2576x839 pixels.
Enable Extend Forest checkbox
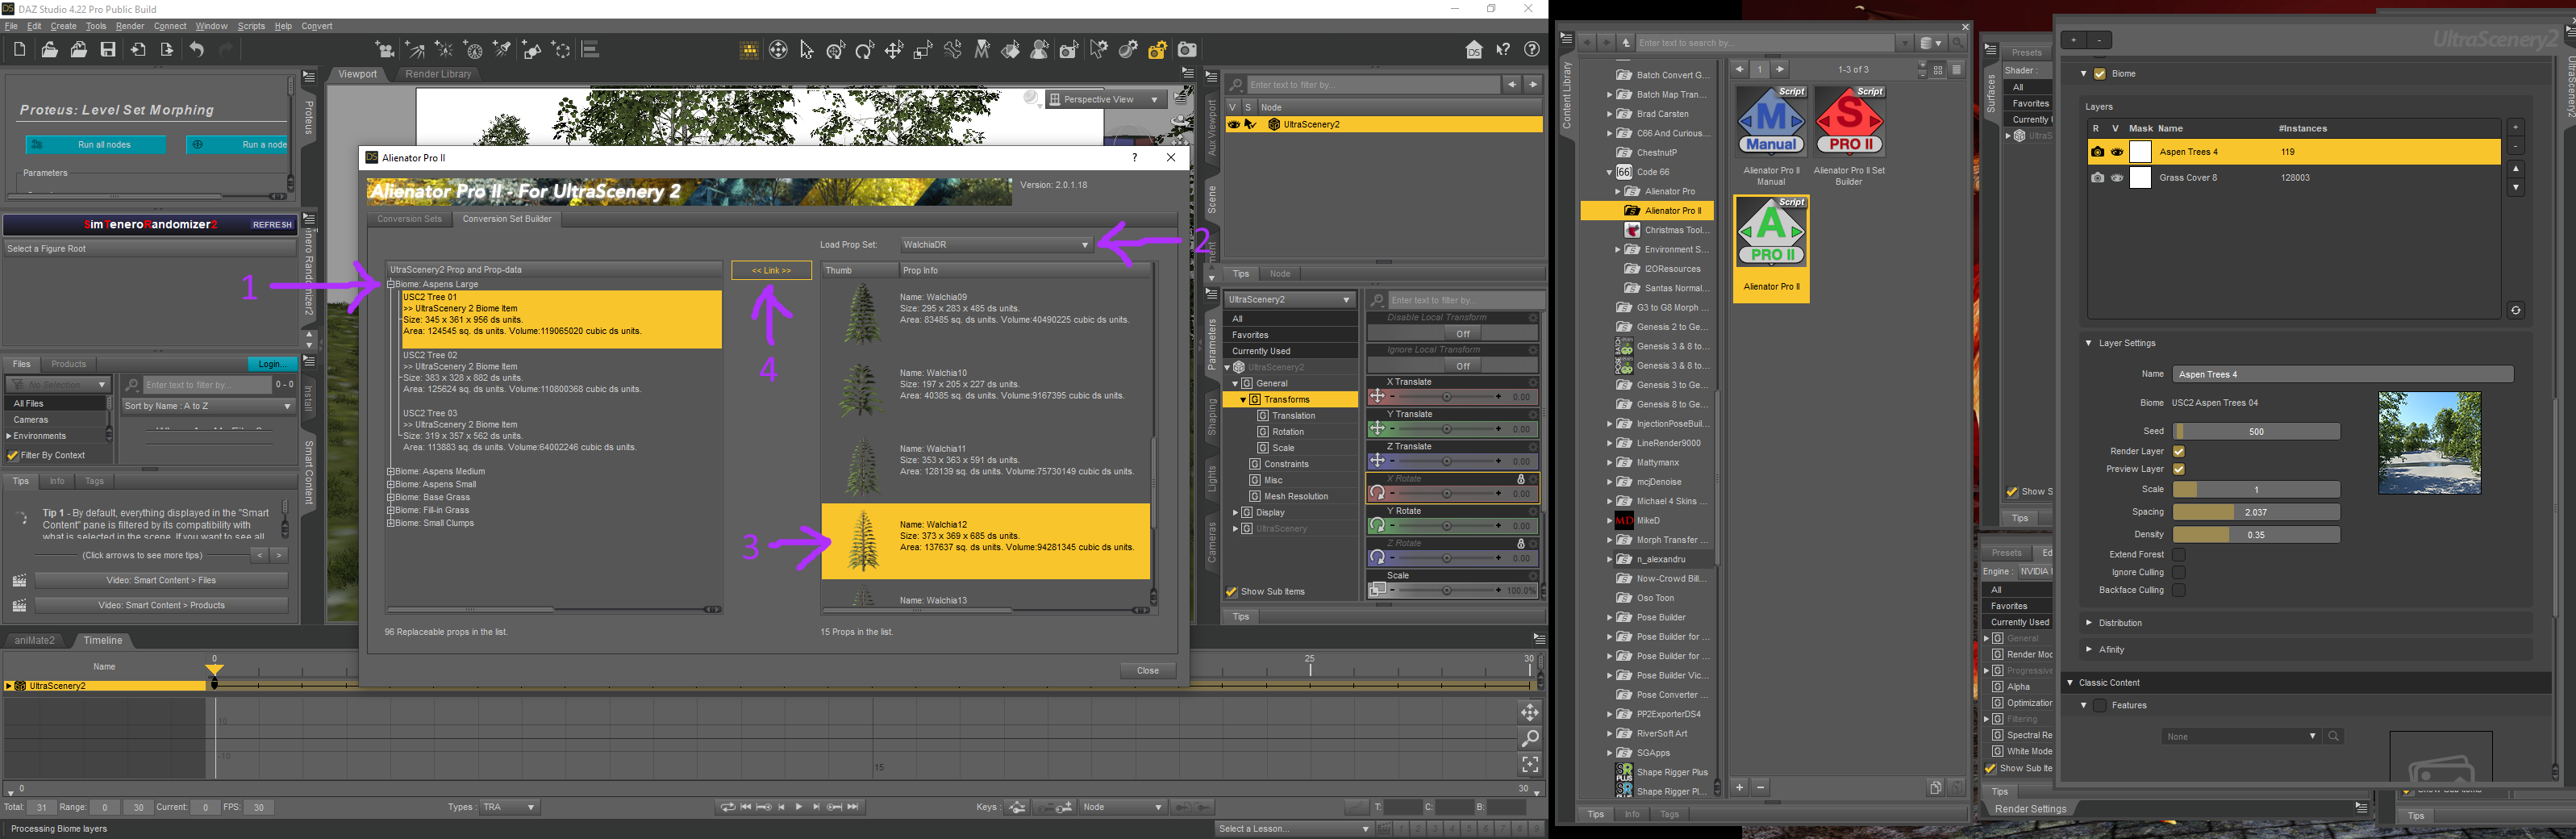pos(2179,555)
